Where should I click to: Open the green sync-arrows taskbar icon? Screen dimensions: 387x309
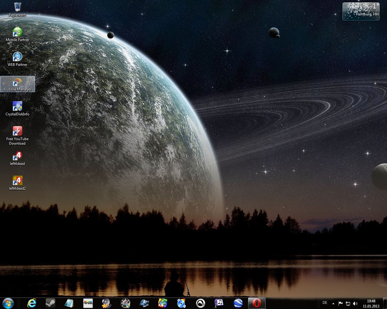163,303
